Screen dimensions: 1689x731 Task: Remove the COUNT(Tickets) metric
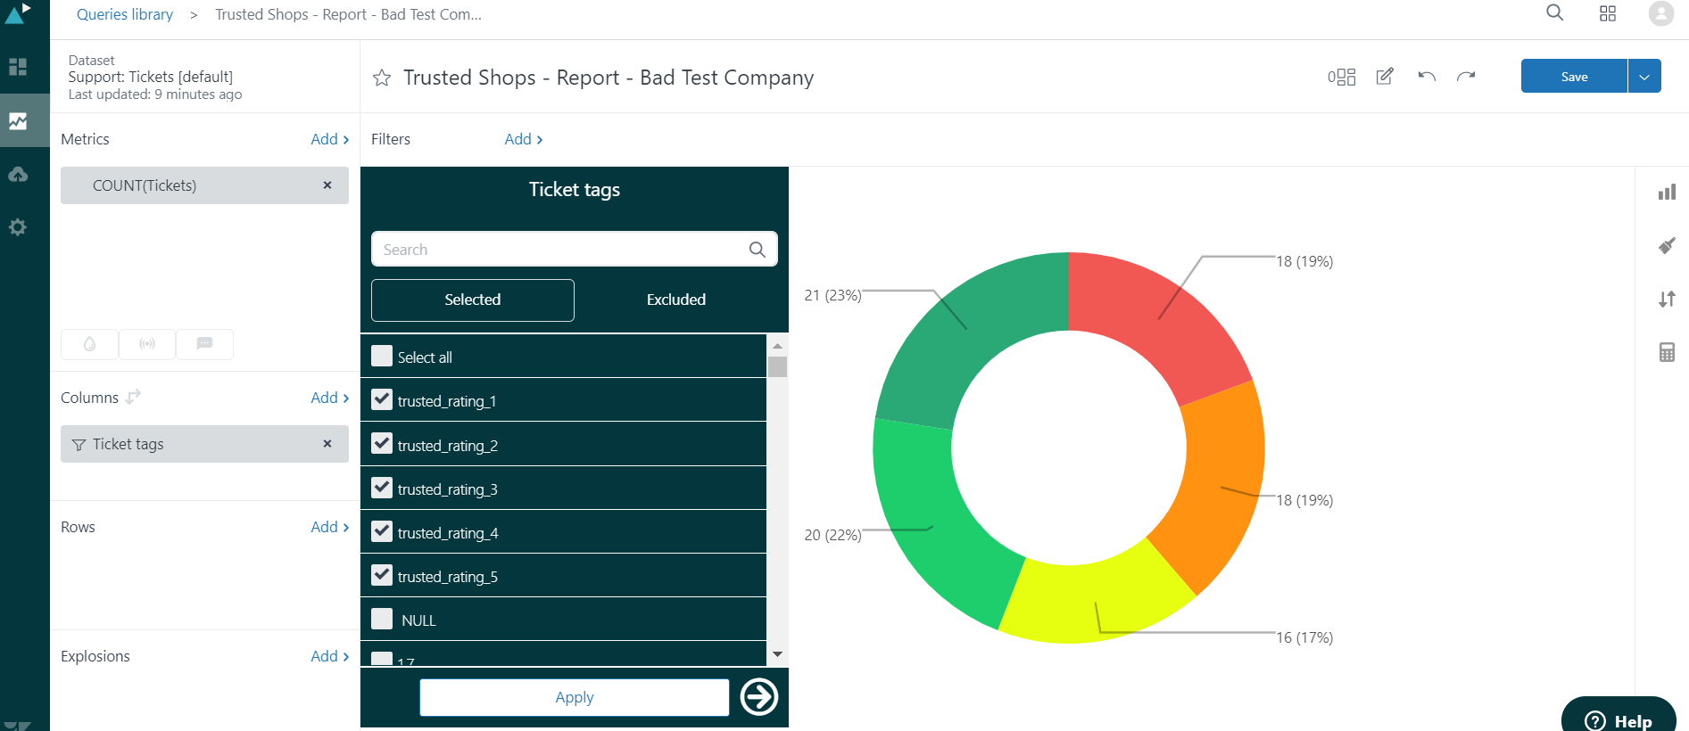(327, 185)
